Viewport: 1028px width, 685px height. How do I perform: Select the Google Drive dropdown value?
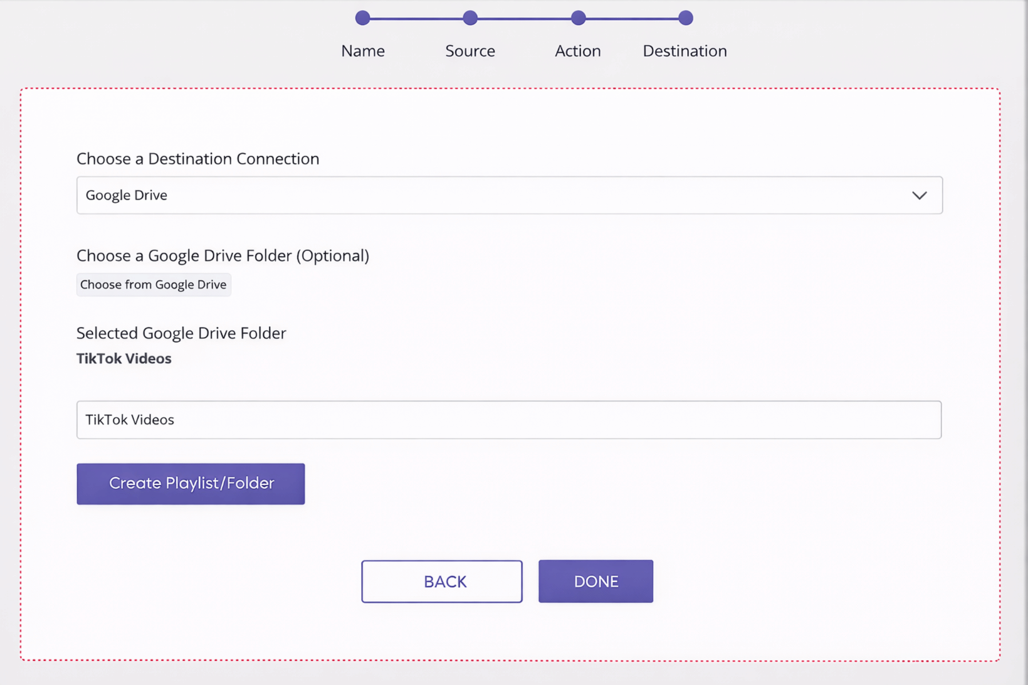(x=126, y=195)
